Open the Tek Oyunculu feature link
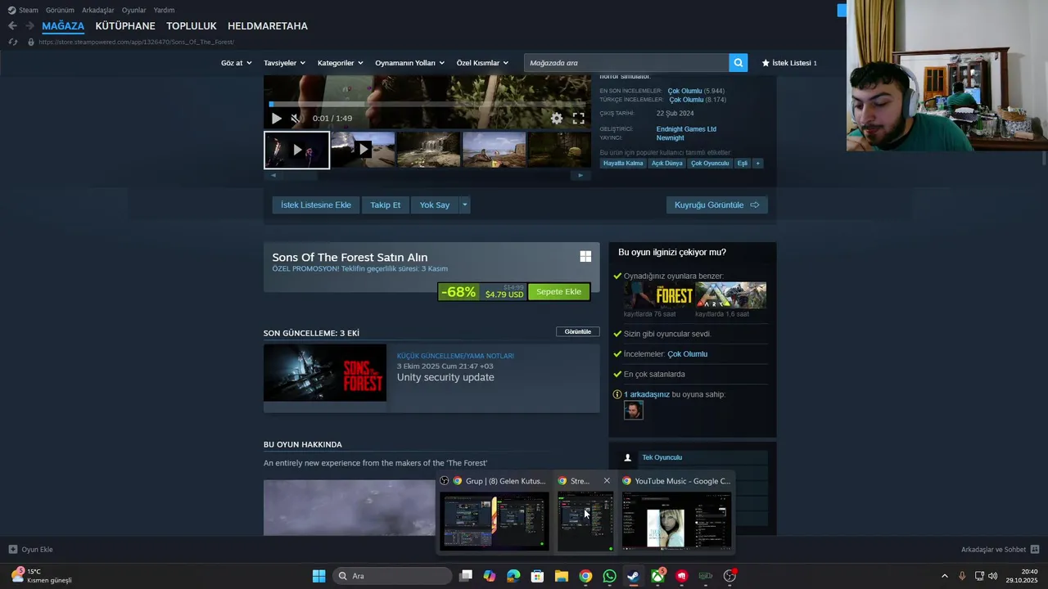 pyautogui.click(x=662, y=457)
